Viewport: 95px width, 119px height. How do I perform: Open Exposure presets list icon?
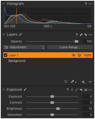(86, 90)
